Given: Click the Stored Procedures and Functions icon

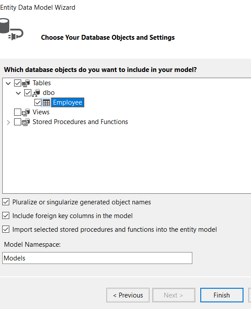Looking at the screenshot, I should 26,122.
